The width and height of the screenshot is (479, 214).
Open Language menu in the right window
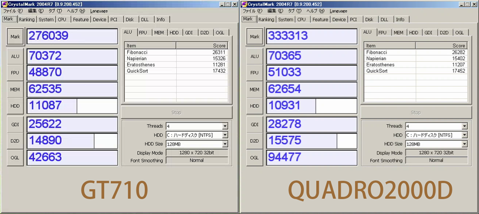[x=338, y=11]
